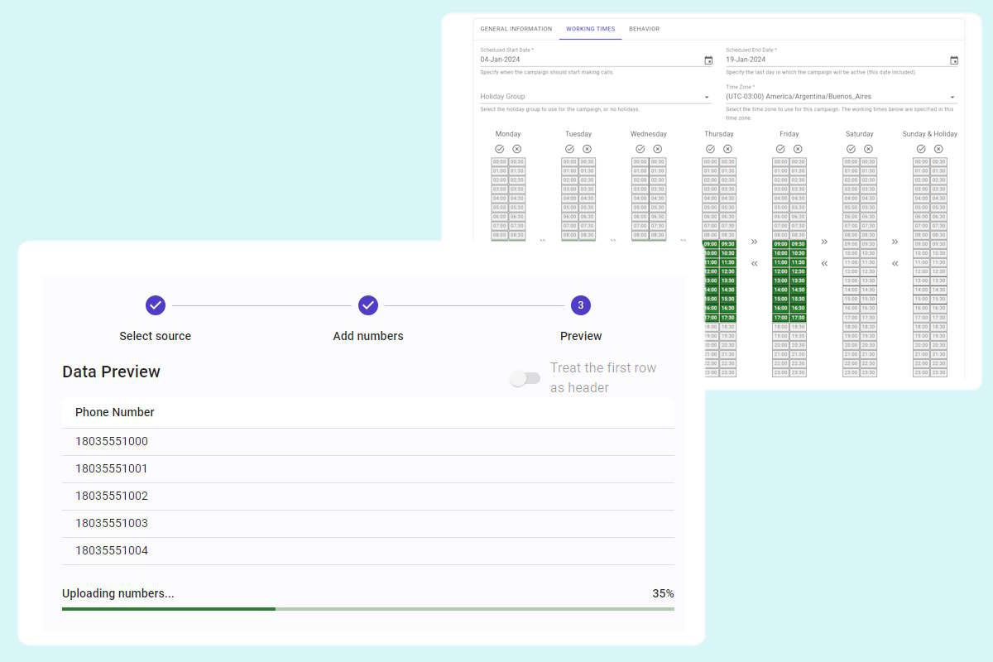Click the upload progress bar at 35%
Viewport: 993px width, 662px height.
(367, 608)
